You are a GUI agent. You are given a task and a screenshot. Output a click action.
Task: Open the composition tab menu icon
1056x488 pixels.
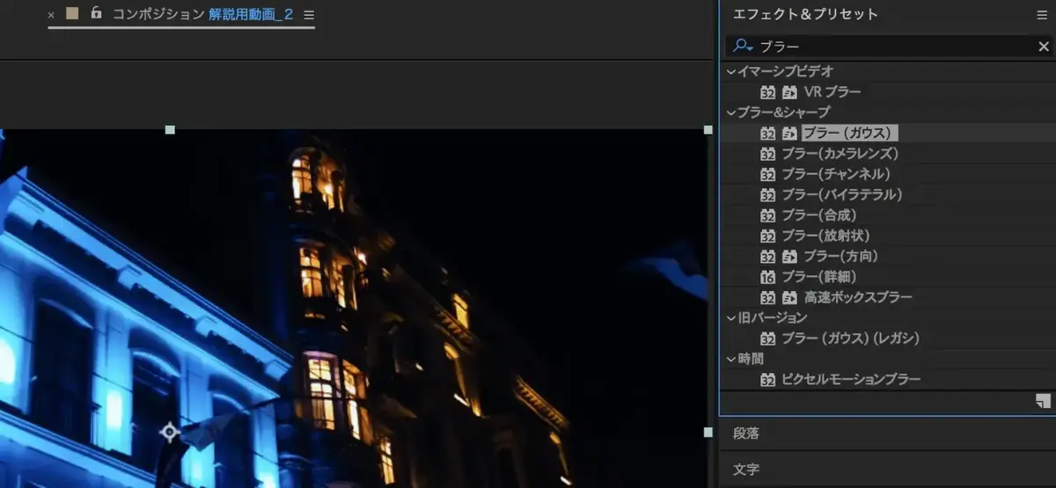pos(309,15)
